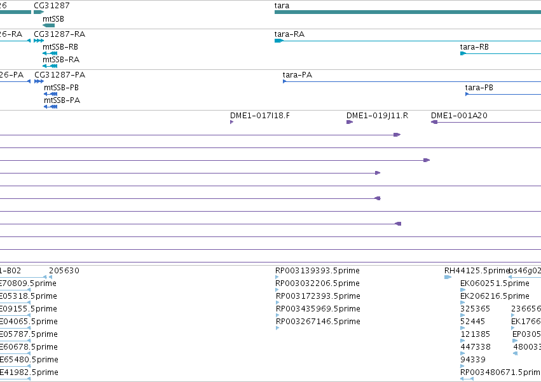Select the tara-RA transcript start glyph

[279, 41]
